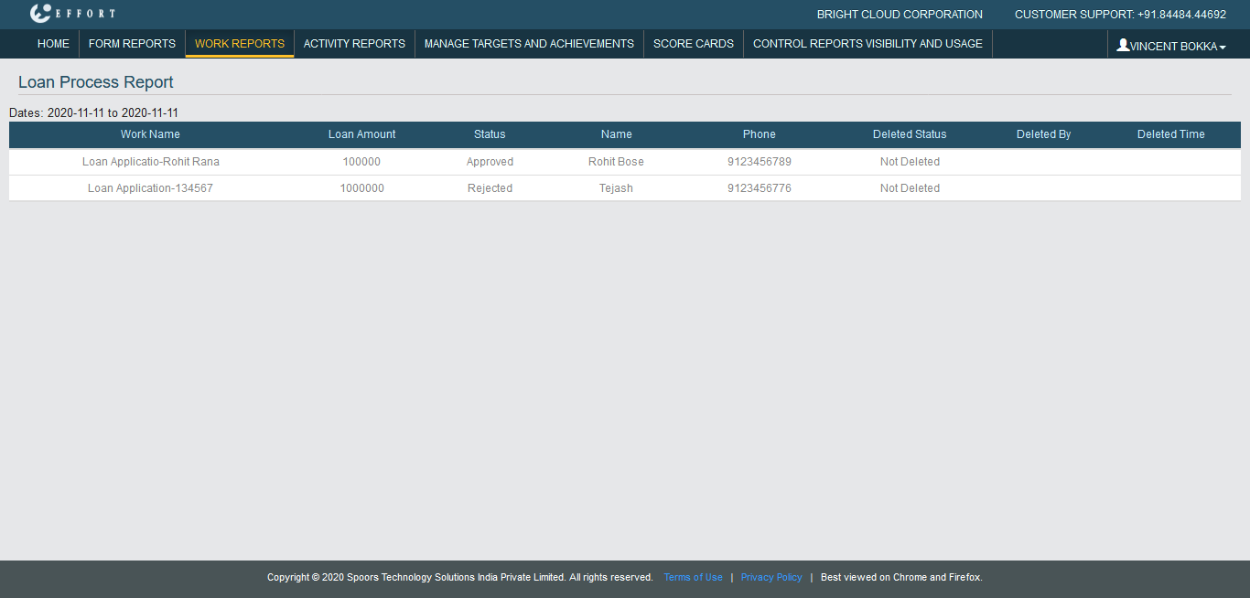
Task: Open the Activity Reports menu
Action: [x=354, y=44]
